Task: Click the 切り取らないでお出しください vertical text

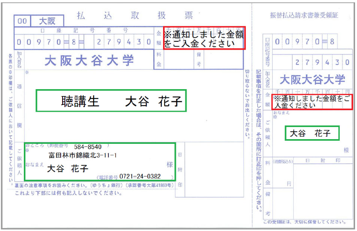Action: [247, 104]
